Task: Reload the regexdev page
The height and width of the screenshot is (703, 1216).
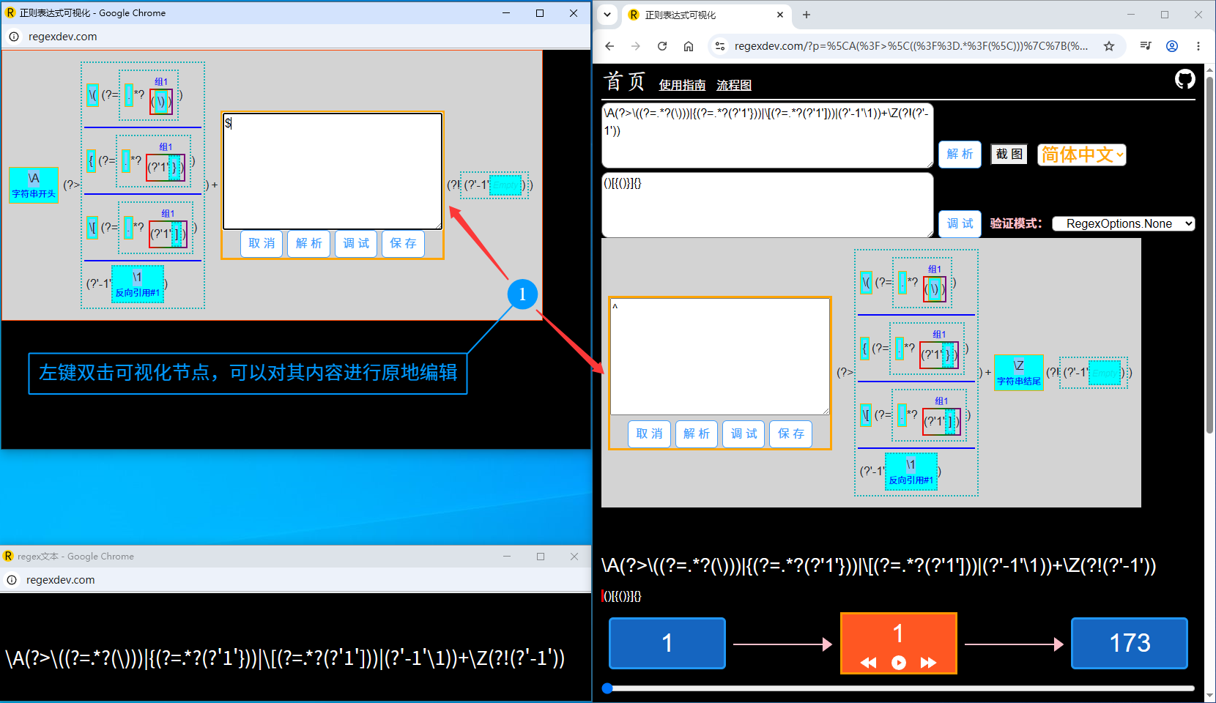Action: [662, 46]
